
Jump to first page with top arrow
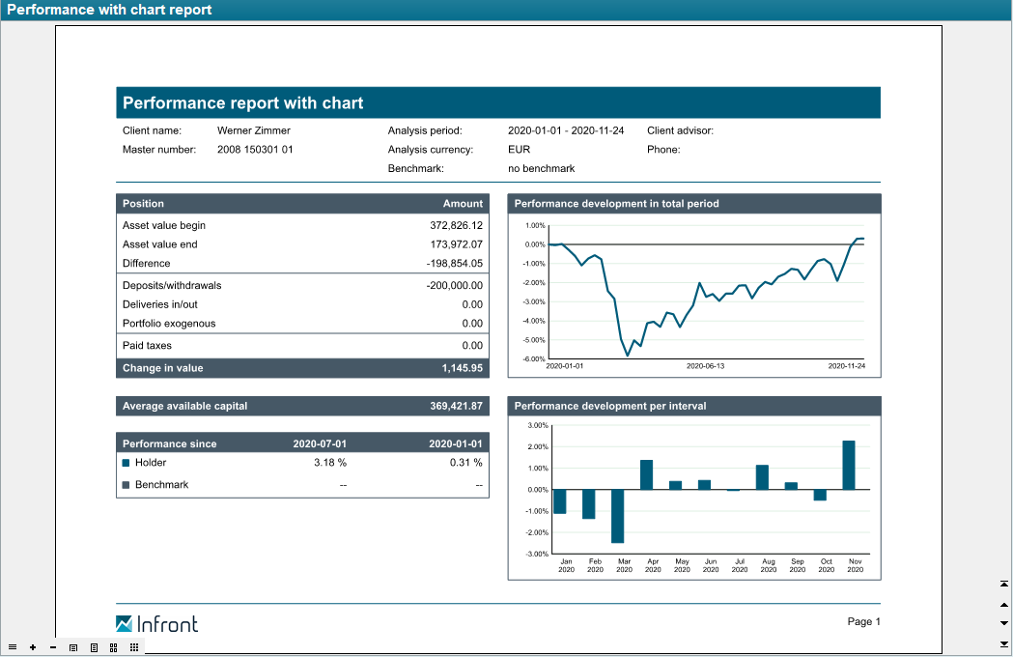pyautogui.click(x=1004, y=585)
